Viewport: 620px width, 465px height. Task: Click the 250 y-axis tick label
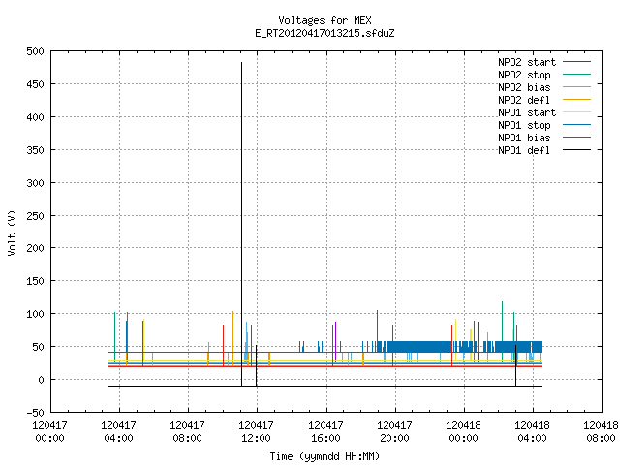(x=35, y=215)
